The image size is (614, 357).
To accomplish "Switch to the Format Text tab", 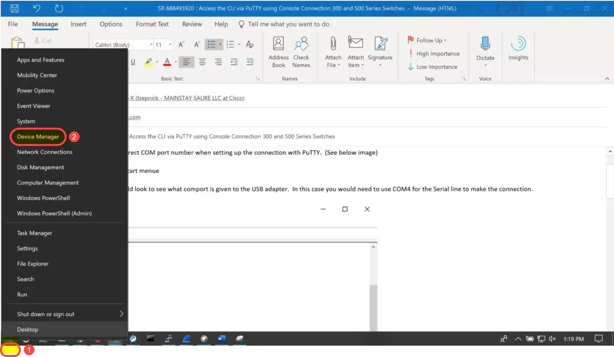I will tap(152, 24).
